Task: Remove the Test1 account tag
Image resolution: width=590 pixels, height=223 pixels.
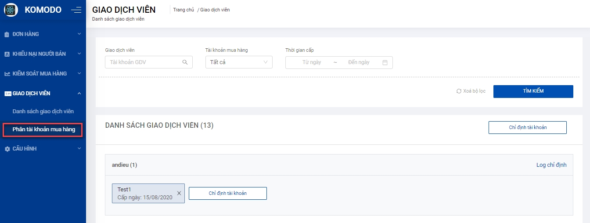Action: (x=179, y=193)
